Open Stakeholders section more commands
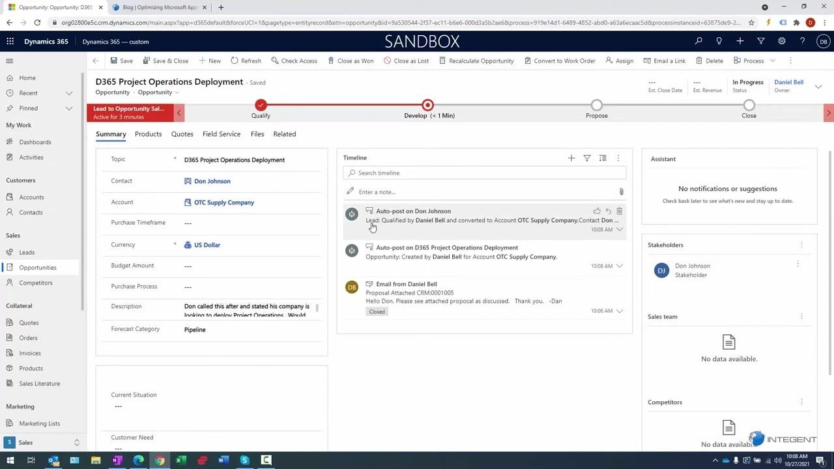 (801, 245)
